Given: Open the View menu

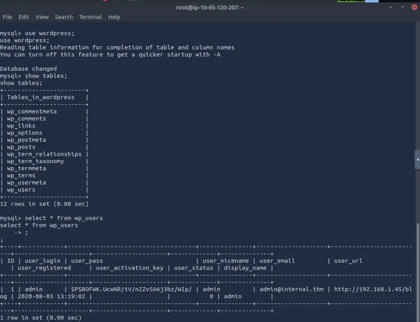Looking at the screenshot, I should point(42,17).
